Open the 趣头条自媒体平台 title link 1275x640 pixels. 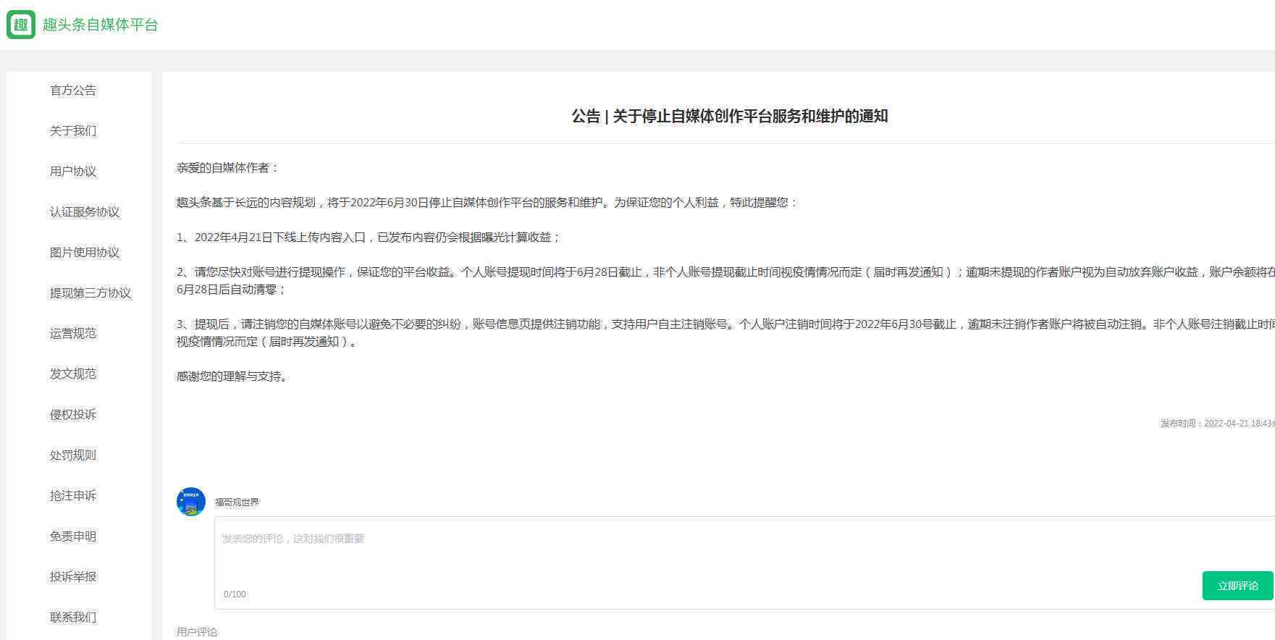pos(100,25)
